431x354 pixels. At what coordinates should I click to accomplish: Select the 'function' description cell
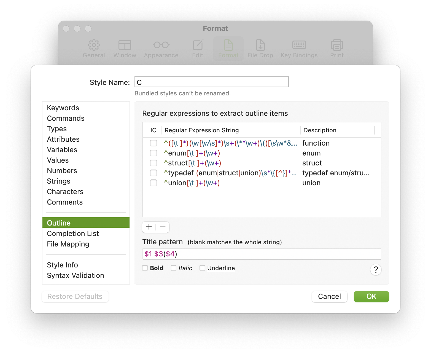coord(338,143)
